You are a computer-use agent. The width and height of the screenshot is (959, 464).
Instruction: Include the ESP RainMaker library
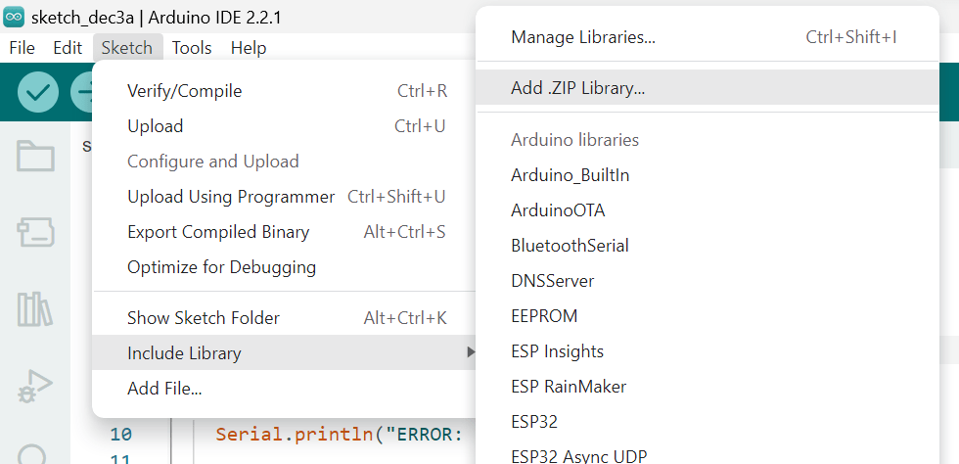(x=708, y=387)
